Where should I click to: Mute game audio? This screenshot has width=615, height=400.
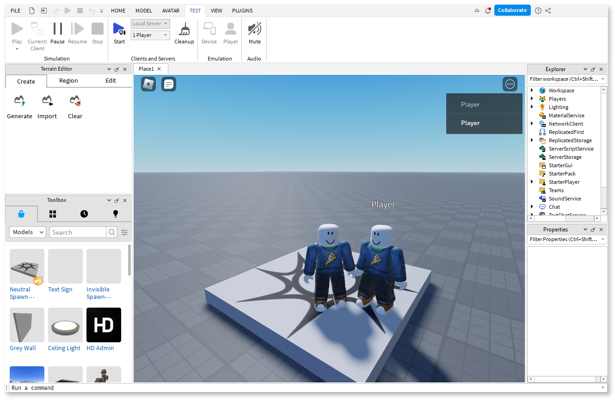point(254,29)
